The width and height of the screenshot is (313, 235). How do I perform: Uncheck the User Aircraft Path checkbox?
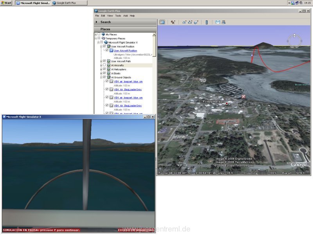[104, 61]
